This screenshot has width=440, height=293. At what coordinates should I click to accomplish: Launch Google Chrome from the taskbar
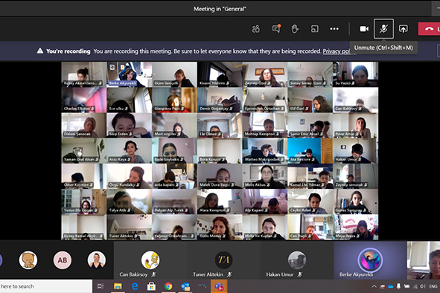168,286
